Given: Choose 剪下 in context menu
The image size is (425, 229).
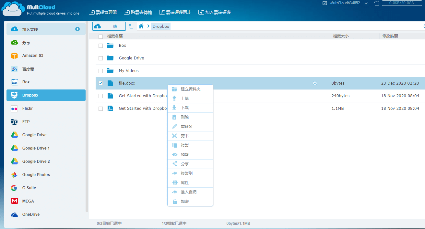Looking at the screenshot, I should (190, 136).
